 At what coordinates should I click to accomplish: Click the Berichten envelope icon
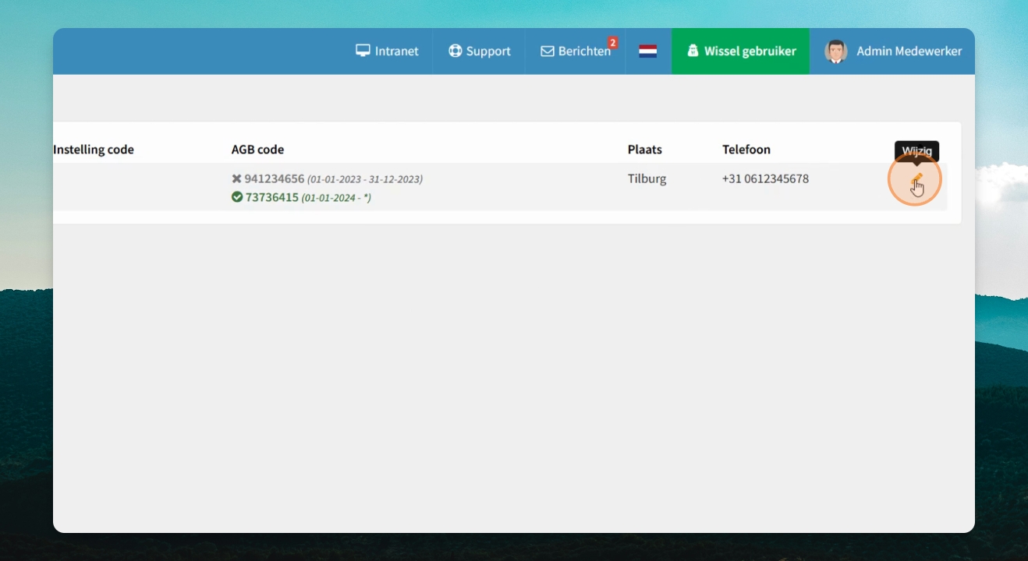click(x=548, y=51)
